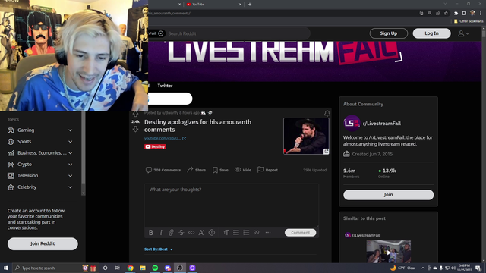Image resolution: width=486 pixels, height=273 pixels.
Task: Open the Sort By: Best dropdown
Action: (159, 249)
